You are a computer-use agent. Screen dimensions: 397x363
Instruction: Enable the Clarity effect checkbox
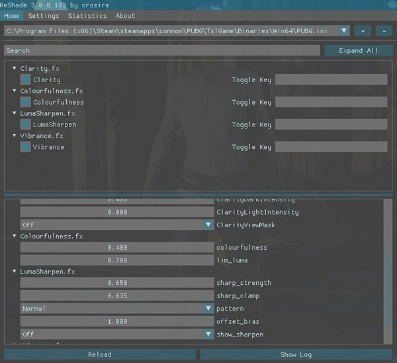click(x=25, y=79)
